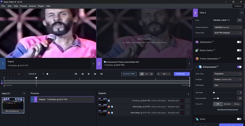The image size is (245, 126).
Task: Add a new input with plus icon
Action: coord(24,93)
